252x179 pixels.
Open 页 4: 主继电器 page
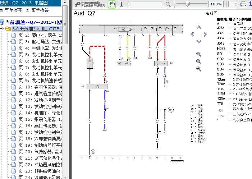point(40,48)
